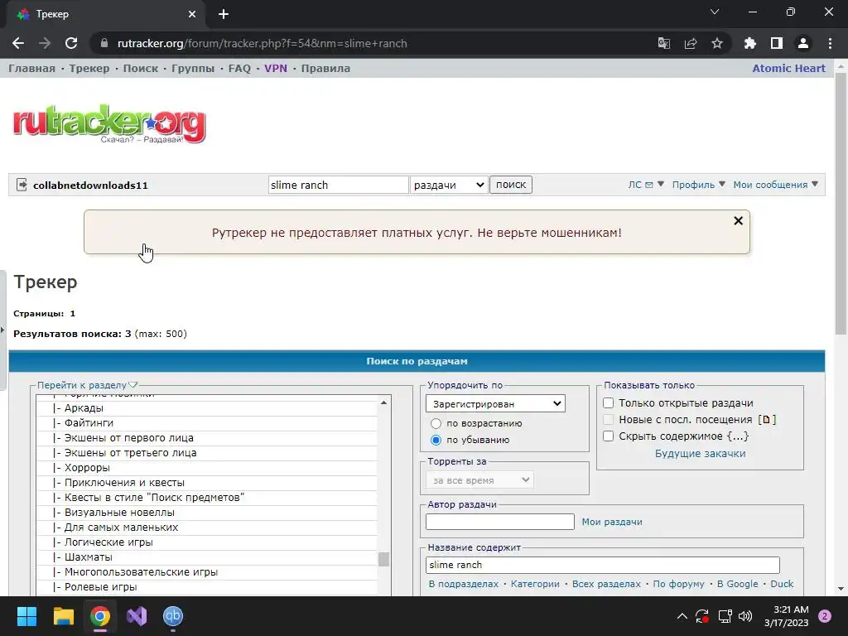Viewport: 848px width, 636px height.
Task: Click the rutracker.org logo
Action: click(109, 124)
